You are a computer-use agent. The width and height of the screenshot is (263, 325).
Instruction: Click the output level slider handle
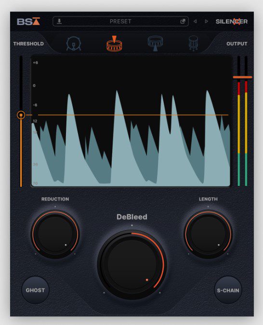click(242, 78)
